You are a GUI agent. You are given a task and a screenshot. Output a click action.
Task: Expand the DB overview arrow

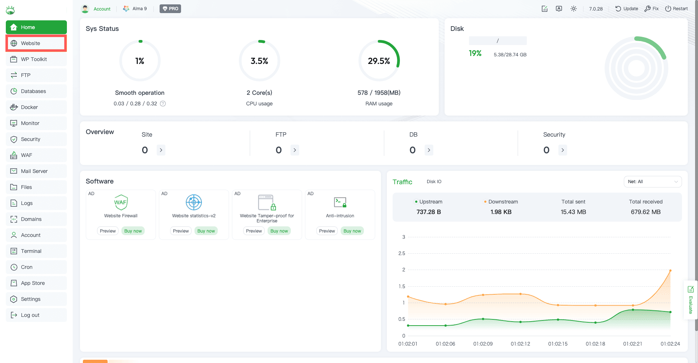click(429, 150)
